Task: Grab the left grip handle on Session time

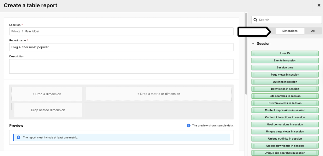Action: click(x=254, y=67)
